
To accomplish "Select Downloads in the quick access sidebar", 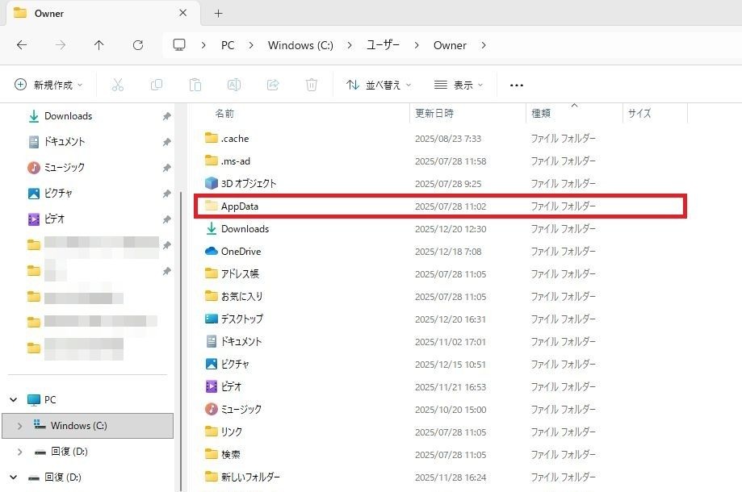I will click(68, 116).
